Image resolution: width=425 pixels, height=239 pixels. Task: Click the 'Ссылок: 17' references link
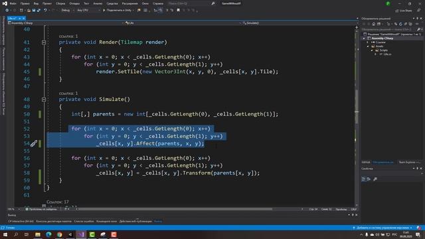pos(58,202)
